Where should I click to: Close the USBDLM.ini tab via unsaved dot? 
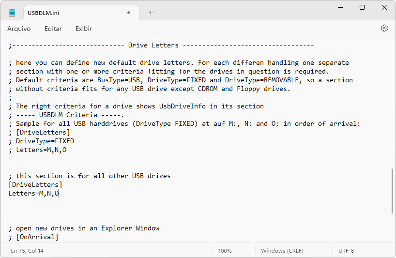(129, 13)
